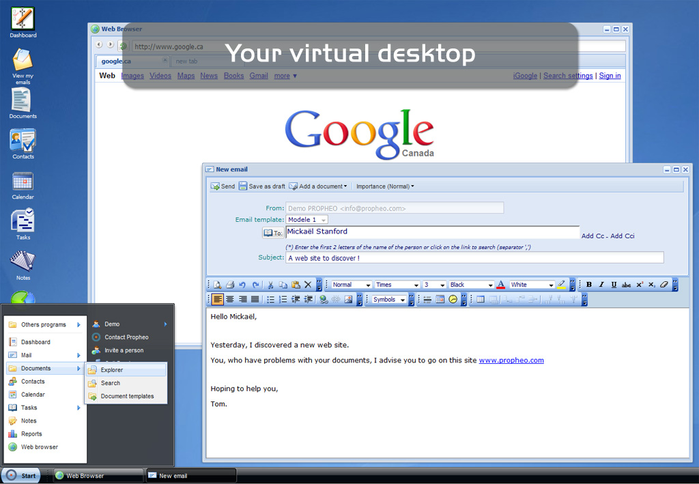
Task: Delete selection with the X icon in editor toolbar
Action: pyautogui.click(x=308, y=285)
